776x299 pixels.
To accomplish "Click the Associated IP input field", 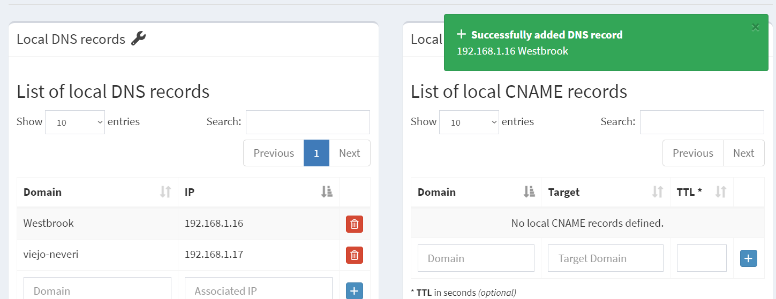I will point(259,289).
